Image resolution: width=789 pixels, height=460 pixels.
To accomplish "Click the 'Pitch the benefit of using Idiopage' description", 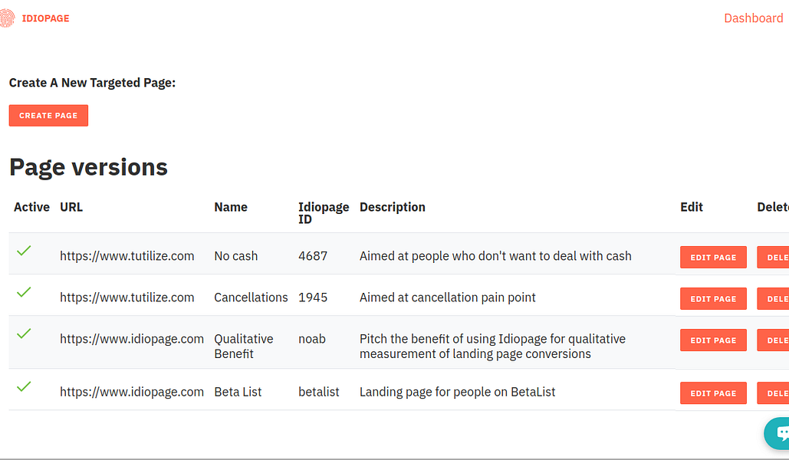I will 492,347.
